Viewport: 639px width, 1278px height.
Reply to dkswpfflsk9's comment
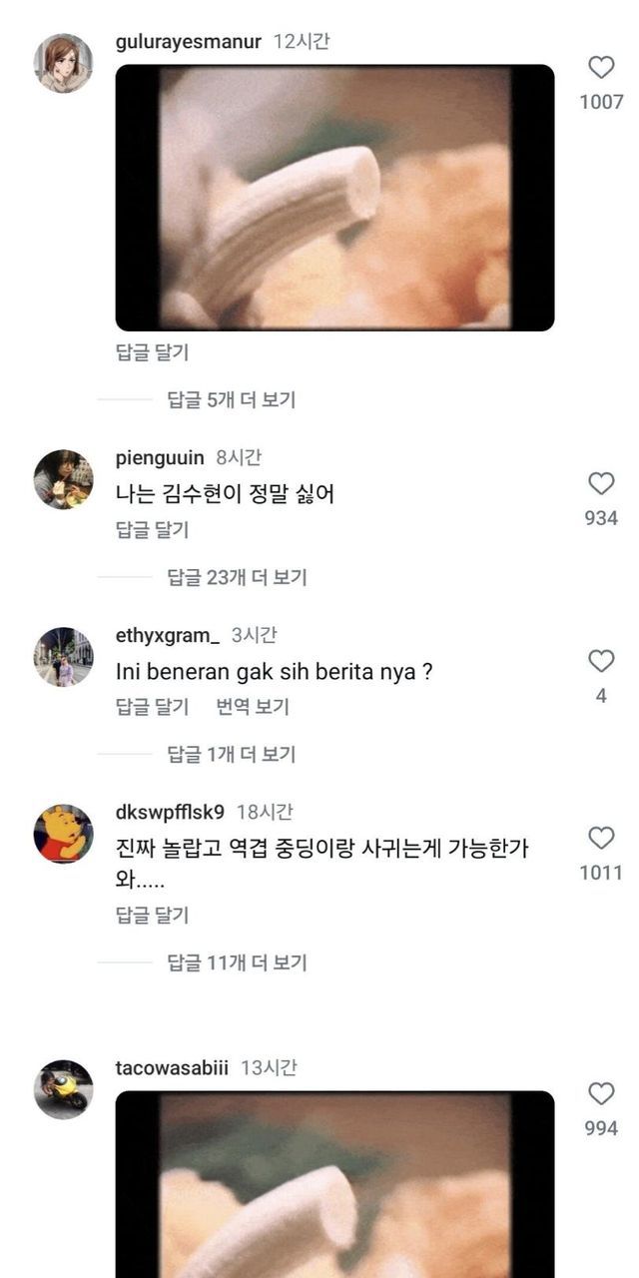point(152,915)
